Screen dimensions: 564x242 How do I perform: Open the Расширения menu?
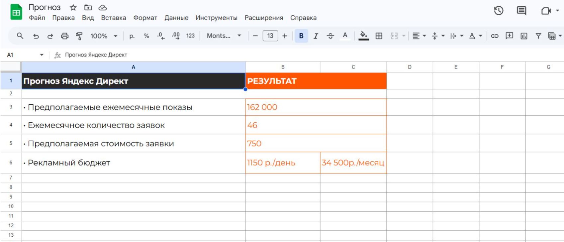click(264, 18)
